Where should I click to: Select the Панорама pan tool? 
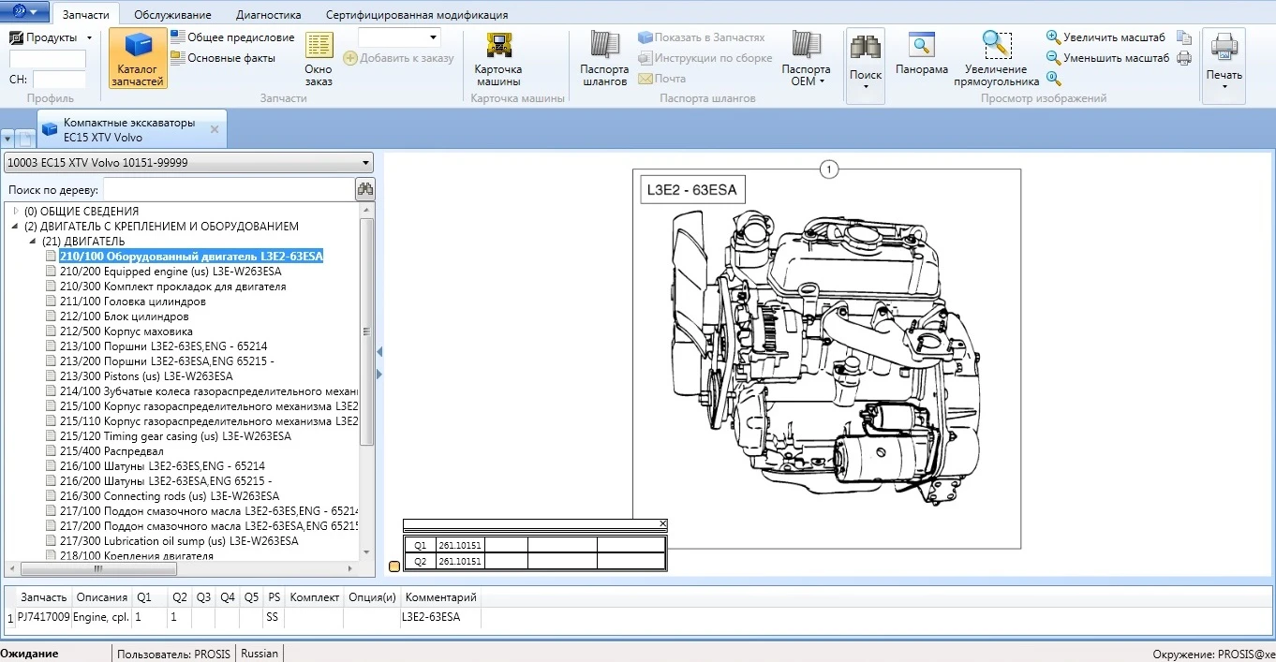(x=922, y=54)
